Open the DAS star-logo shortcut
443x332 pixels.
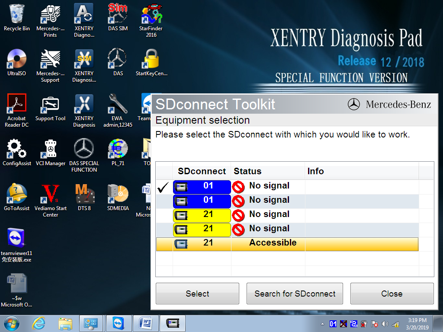[x=118, y=62]
